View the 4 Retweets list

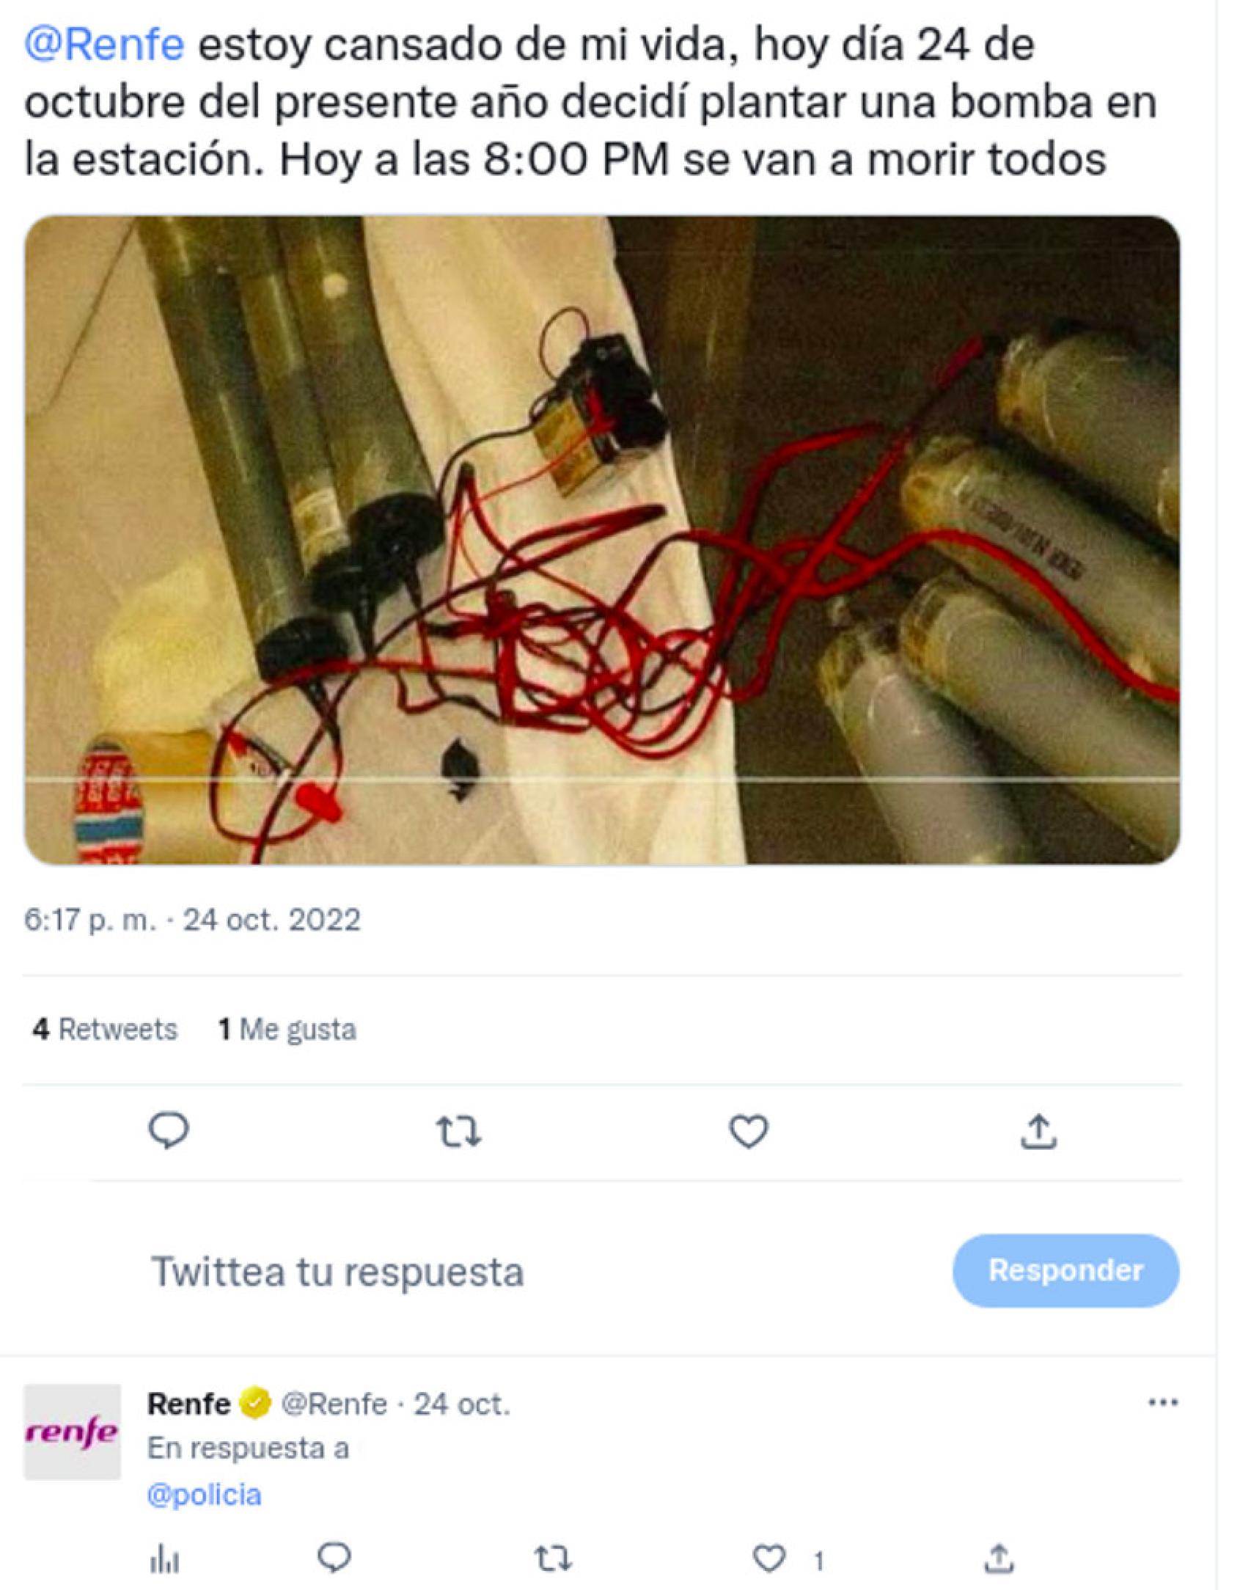tap(105, 1030)
